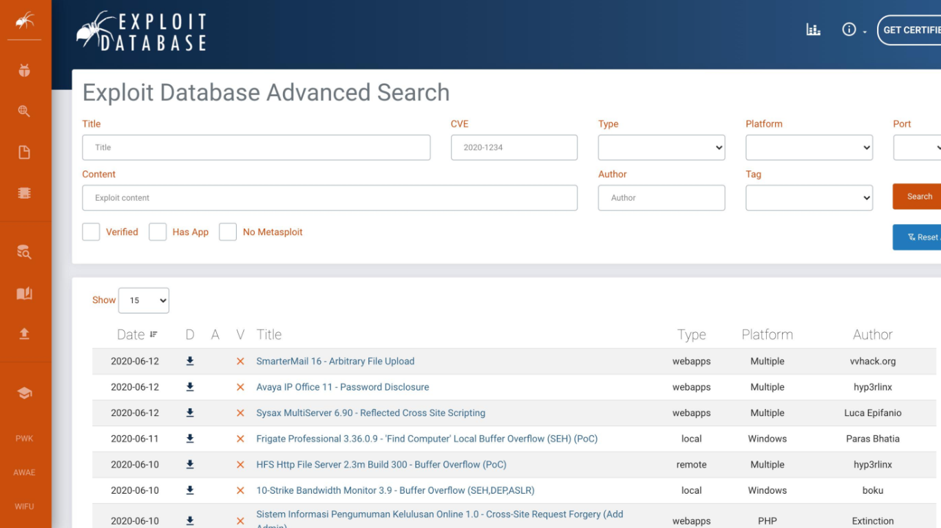Open the PWK sidebar menu item
941x528 pixels.
point(24,439)
